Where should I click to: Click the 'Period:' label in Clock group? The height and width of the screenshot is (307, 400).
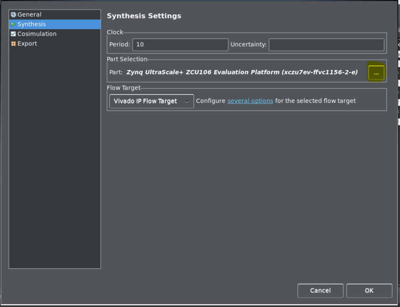(120, 45)
